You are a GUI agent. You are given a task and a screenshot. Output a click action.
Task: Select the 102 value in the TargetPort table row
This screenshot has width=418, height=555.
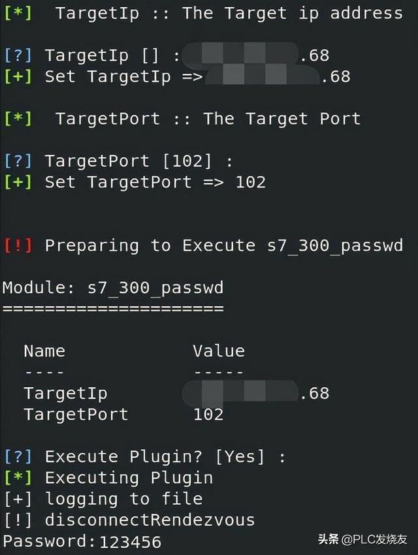pyautogui.click(x=208, y=414)
